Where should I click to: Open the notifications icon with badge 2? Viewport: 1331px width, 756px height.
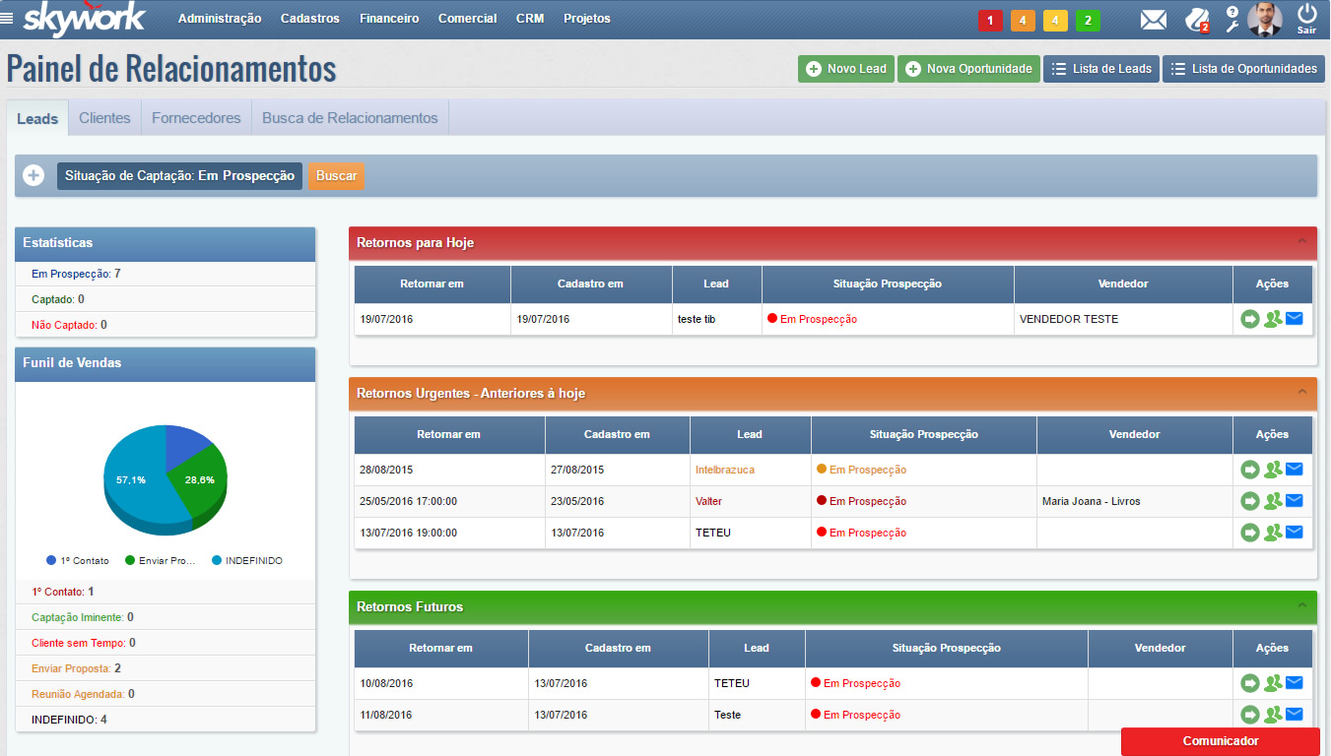click(x=1197, y=20)
